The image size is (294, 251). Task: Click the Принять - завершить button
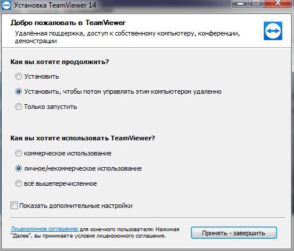coord(234,233)
